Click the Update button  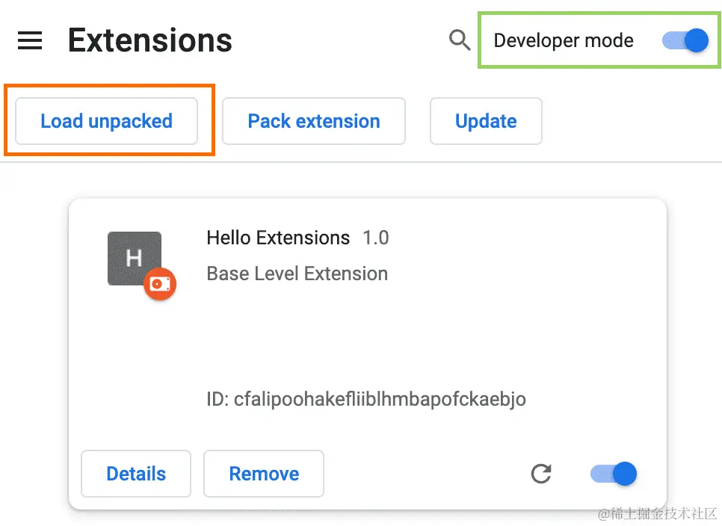pyautogui.click(x=486, y=121)
